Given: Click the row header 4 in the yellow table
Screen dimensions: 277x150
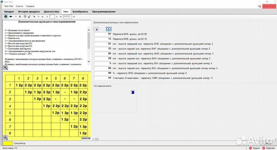Looking at the screenshot, I should [x=10, y=106].
